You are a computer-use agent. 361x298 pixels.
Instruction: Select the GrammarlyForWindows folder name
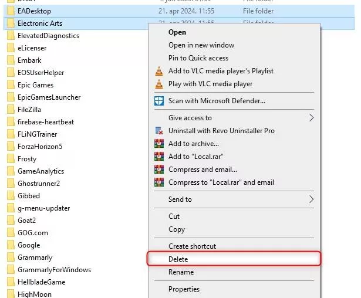pyautogui.click(x=55, y=270)
